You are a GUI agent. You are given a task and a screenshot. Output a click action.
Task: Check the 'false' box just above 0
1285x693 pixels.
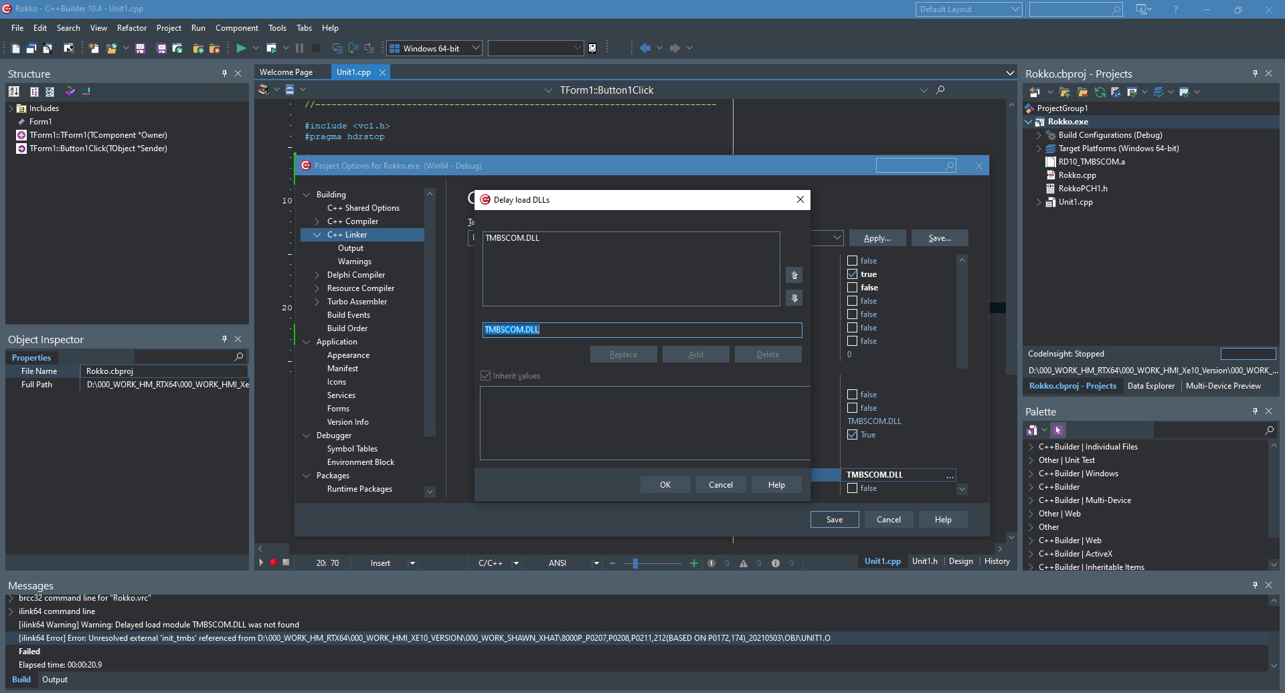click(852, 341)
